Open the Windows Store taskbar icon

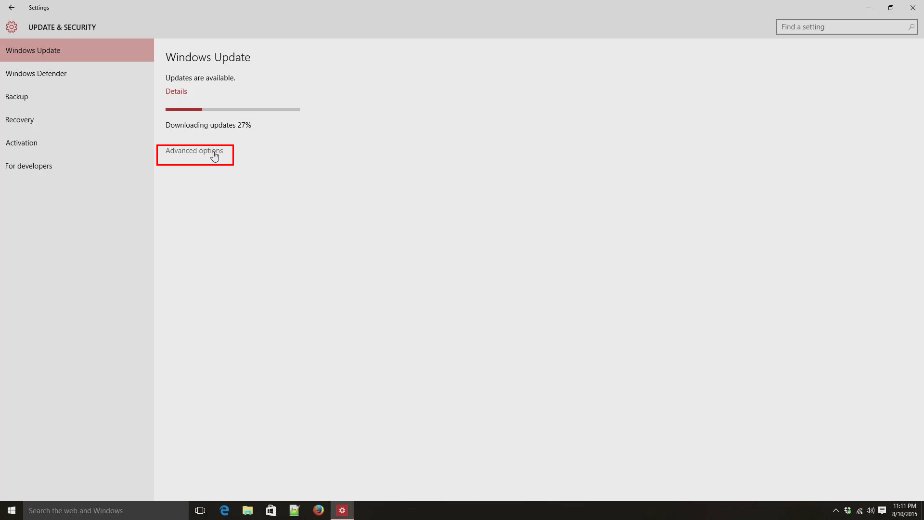(x=271, y=510)
